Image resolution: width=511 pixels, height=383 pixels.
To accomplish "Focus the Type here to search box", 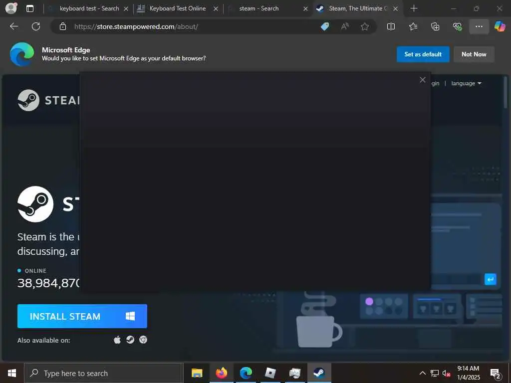I will click(x=104, y=373).
